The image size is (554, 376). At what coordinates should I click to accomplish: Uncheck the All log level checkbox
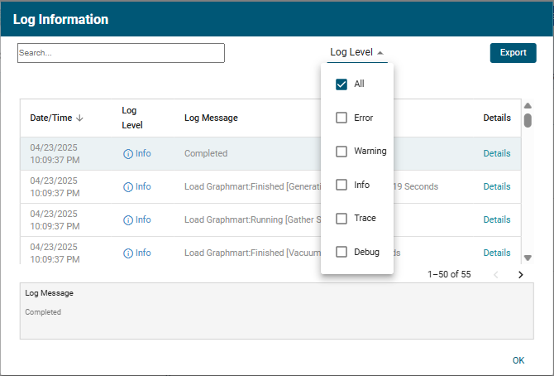(x=341, y=84)
